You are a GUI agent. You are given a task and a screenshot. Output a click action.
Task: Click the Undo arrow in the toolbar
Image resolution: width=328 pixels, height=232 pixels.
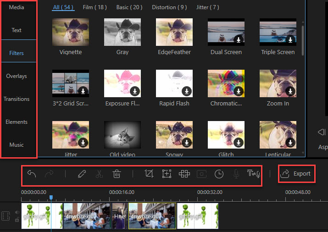tap(31, 174)
